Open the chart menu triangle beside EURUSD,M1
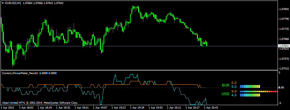Viewport: 290px width, 110px height. coord(3,3)
